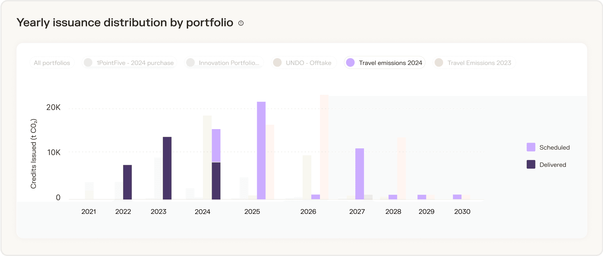Enable the UNDO - Offtake portfolio filter

point(304,63)
